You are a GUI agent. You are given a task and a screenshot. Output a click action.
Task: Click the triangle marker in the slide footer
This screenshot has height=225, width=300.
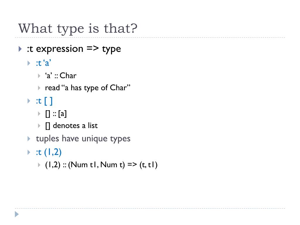pos(17,214)
